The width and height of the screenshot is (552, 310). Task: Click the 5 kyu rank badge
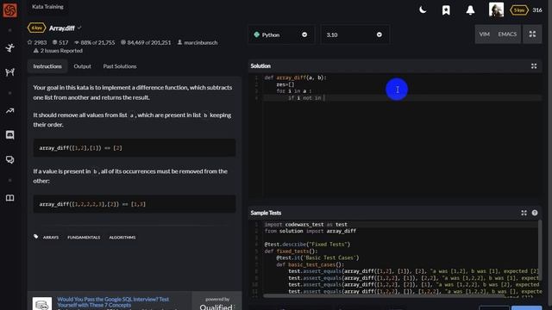point(519,10)
